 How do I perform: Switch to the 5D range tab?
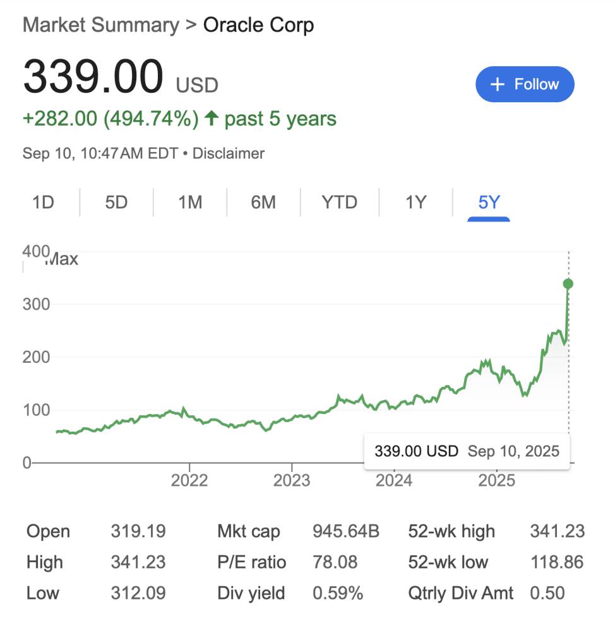tap(116, 203)
